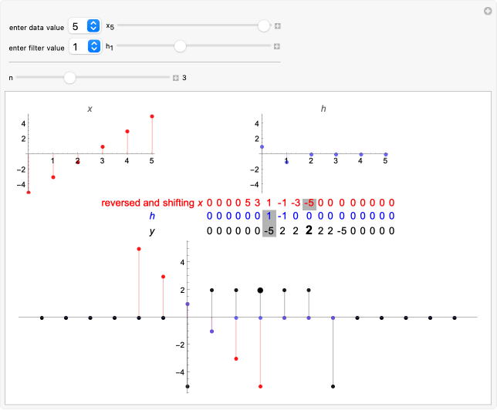Open the panel options plus icon at top right
Image resolution: width=497 pixels, height=410 pixels.
pyautogui.click(x=488, y=12)
